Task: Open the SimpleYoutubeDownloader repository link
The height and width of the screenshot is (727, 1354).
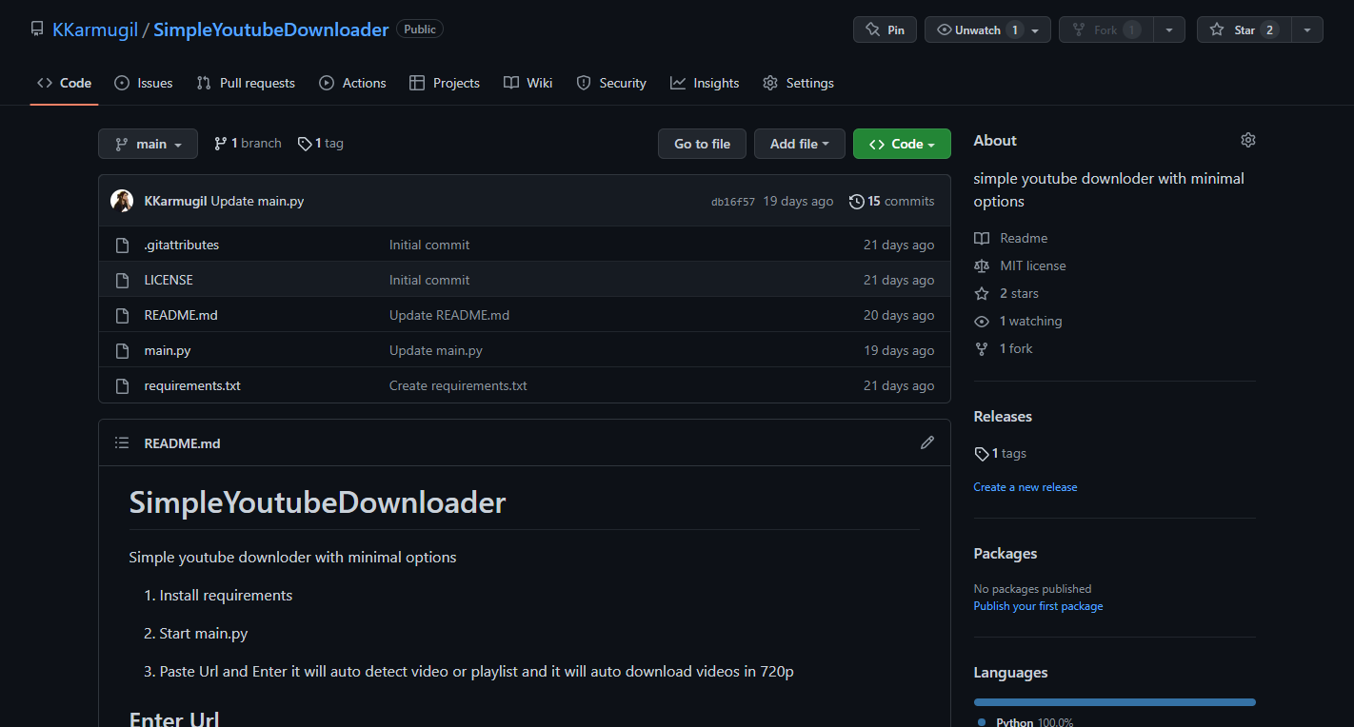Action: tap(271, 29)
